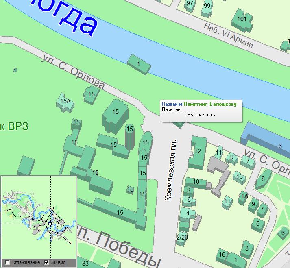The height and width of the screenshot is (268, 290).
Task: Select the monument marker below the popup
Action: click(179, 124)
